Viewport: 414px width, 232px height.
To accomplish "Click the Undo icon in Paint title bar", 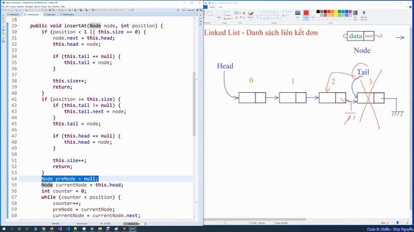I will [x=210, y=3].
